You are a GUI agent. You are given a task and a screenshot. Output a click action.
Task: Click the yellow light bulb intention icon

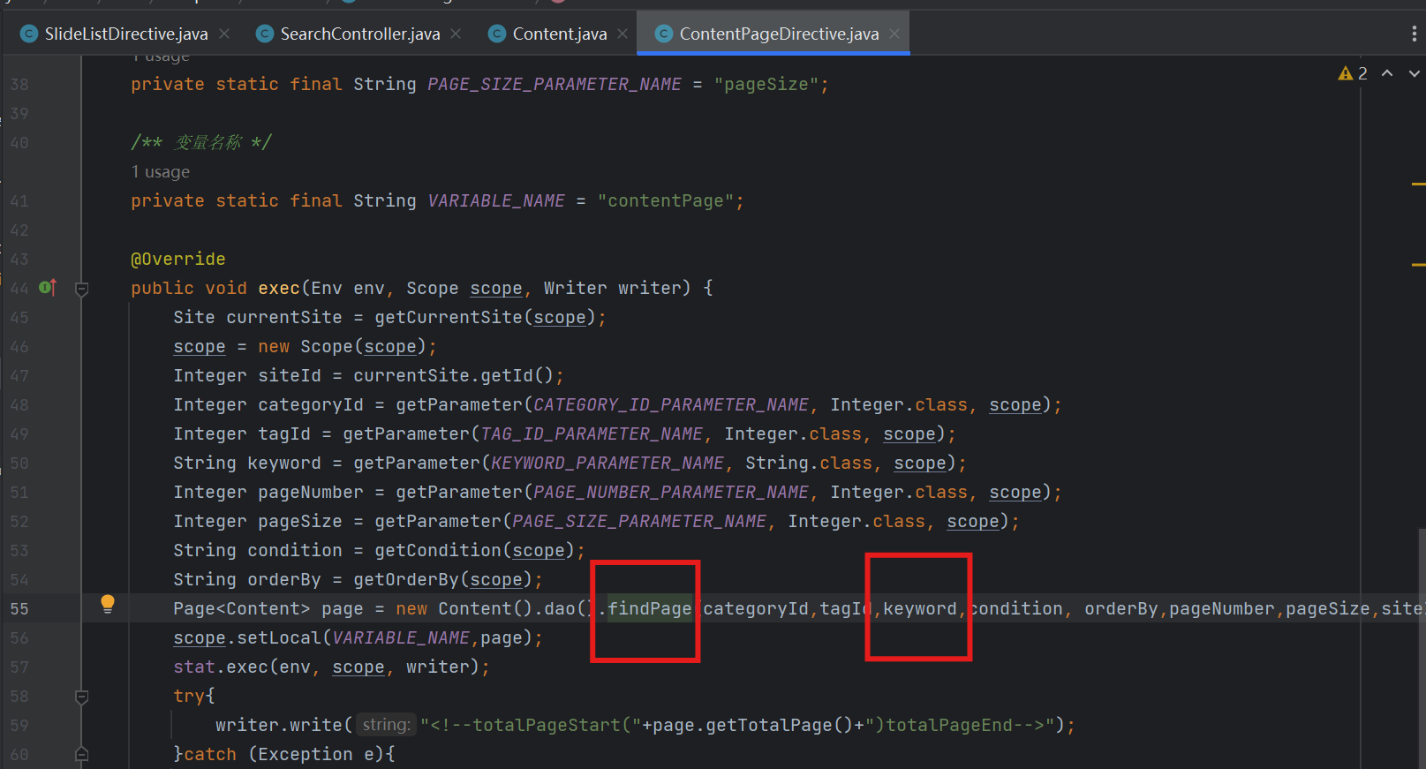108,603
